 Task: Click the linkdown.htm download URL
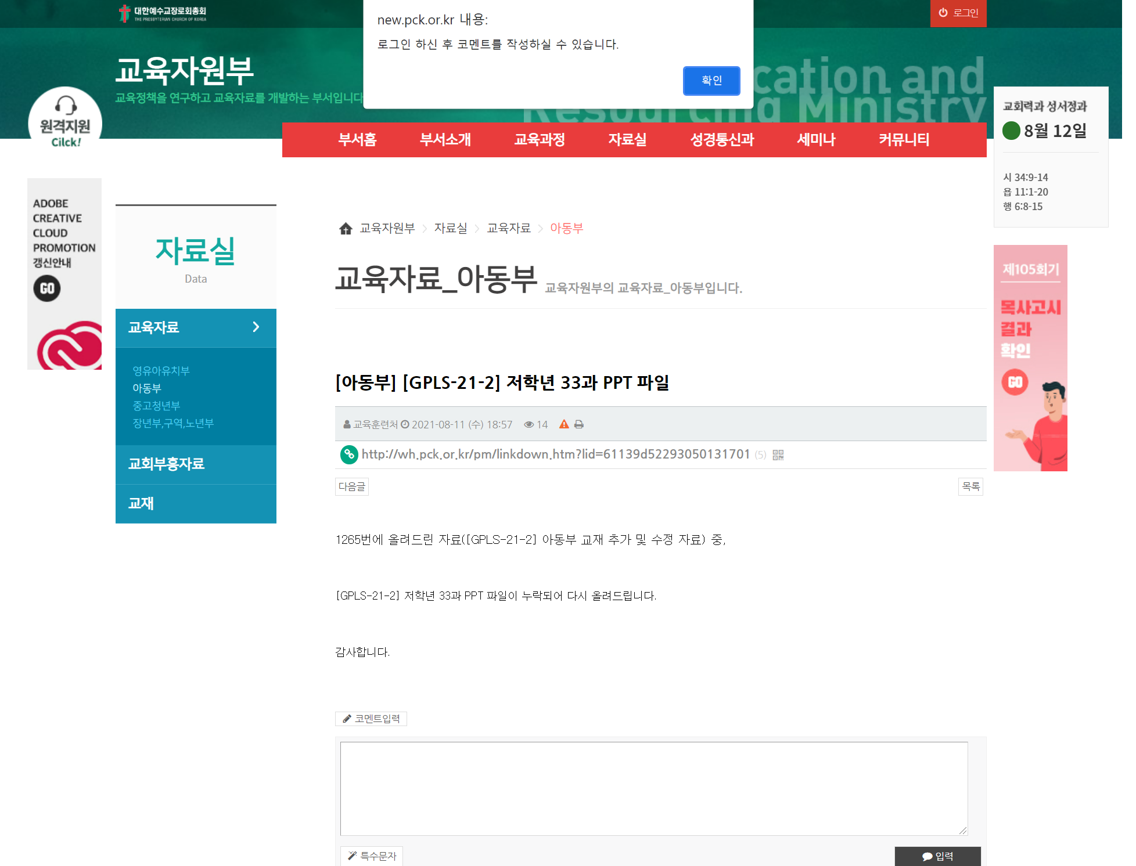(555, 454)
